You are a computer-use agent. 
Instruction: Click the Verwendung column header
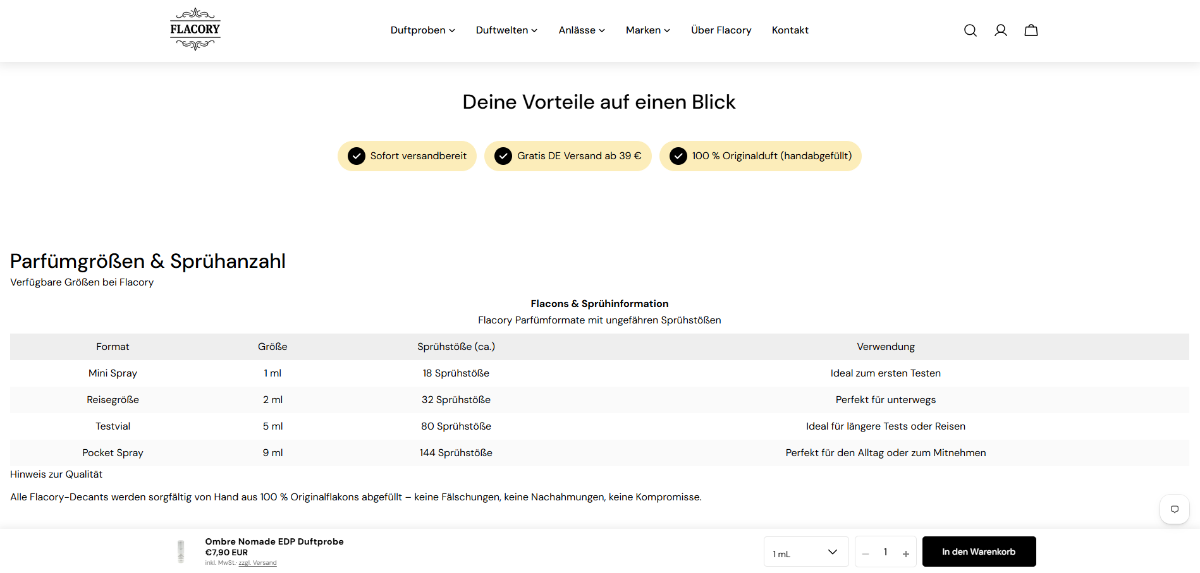(x=885, y=347)
